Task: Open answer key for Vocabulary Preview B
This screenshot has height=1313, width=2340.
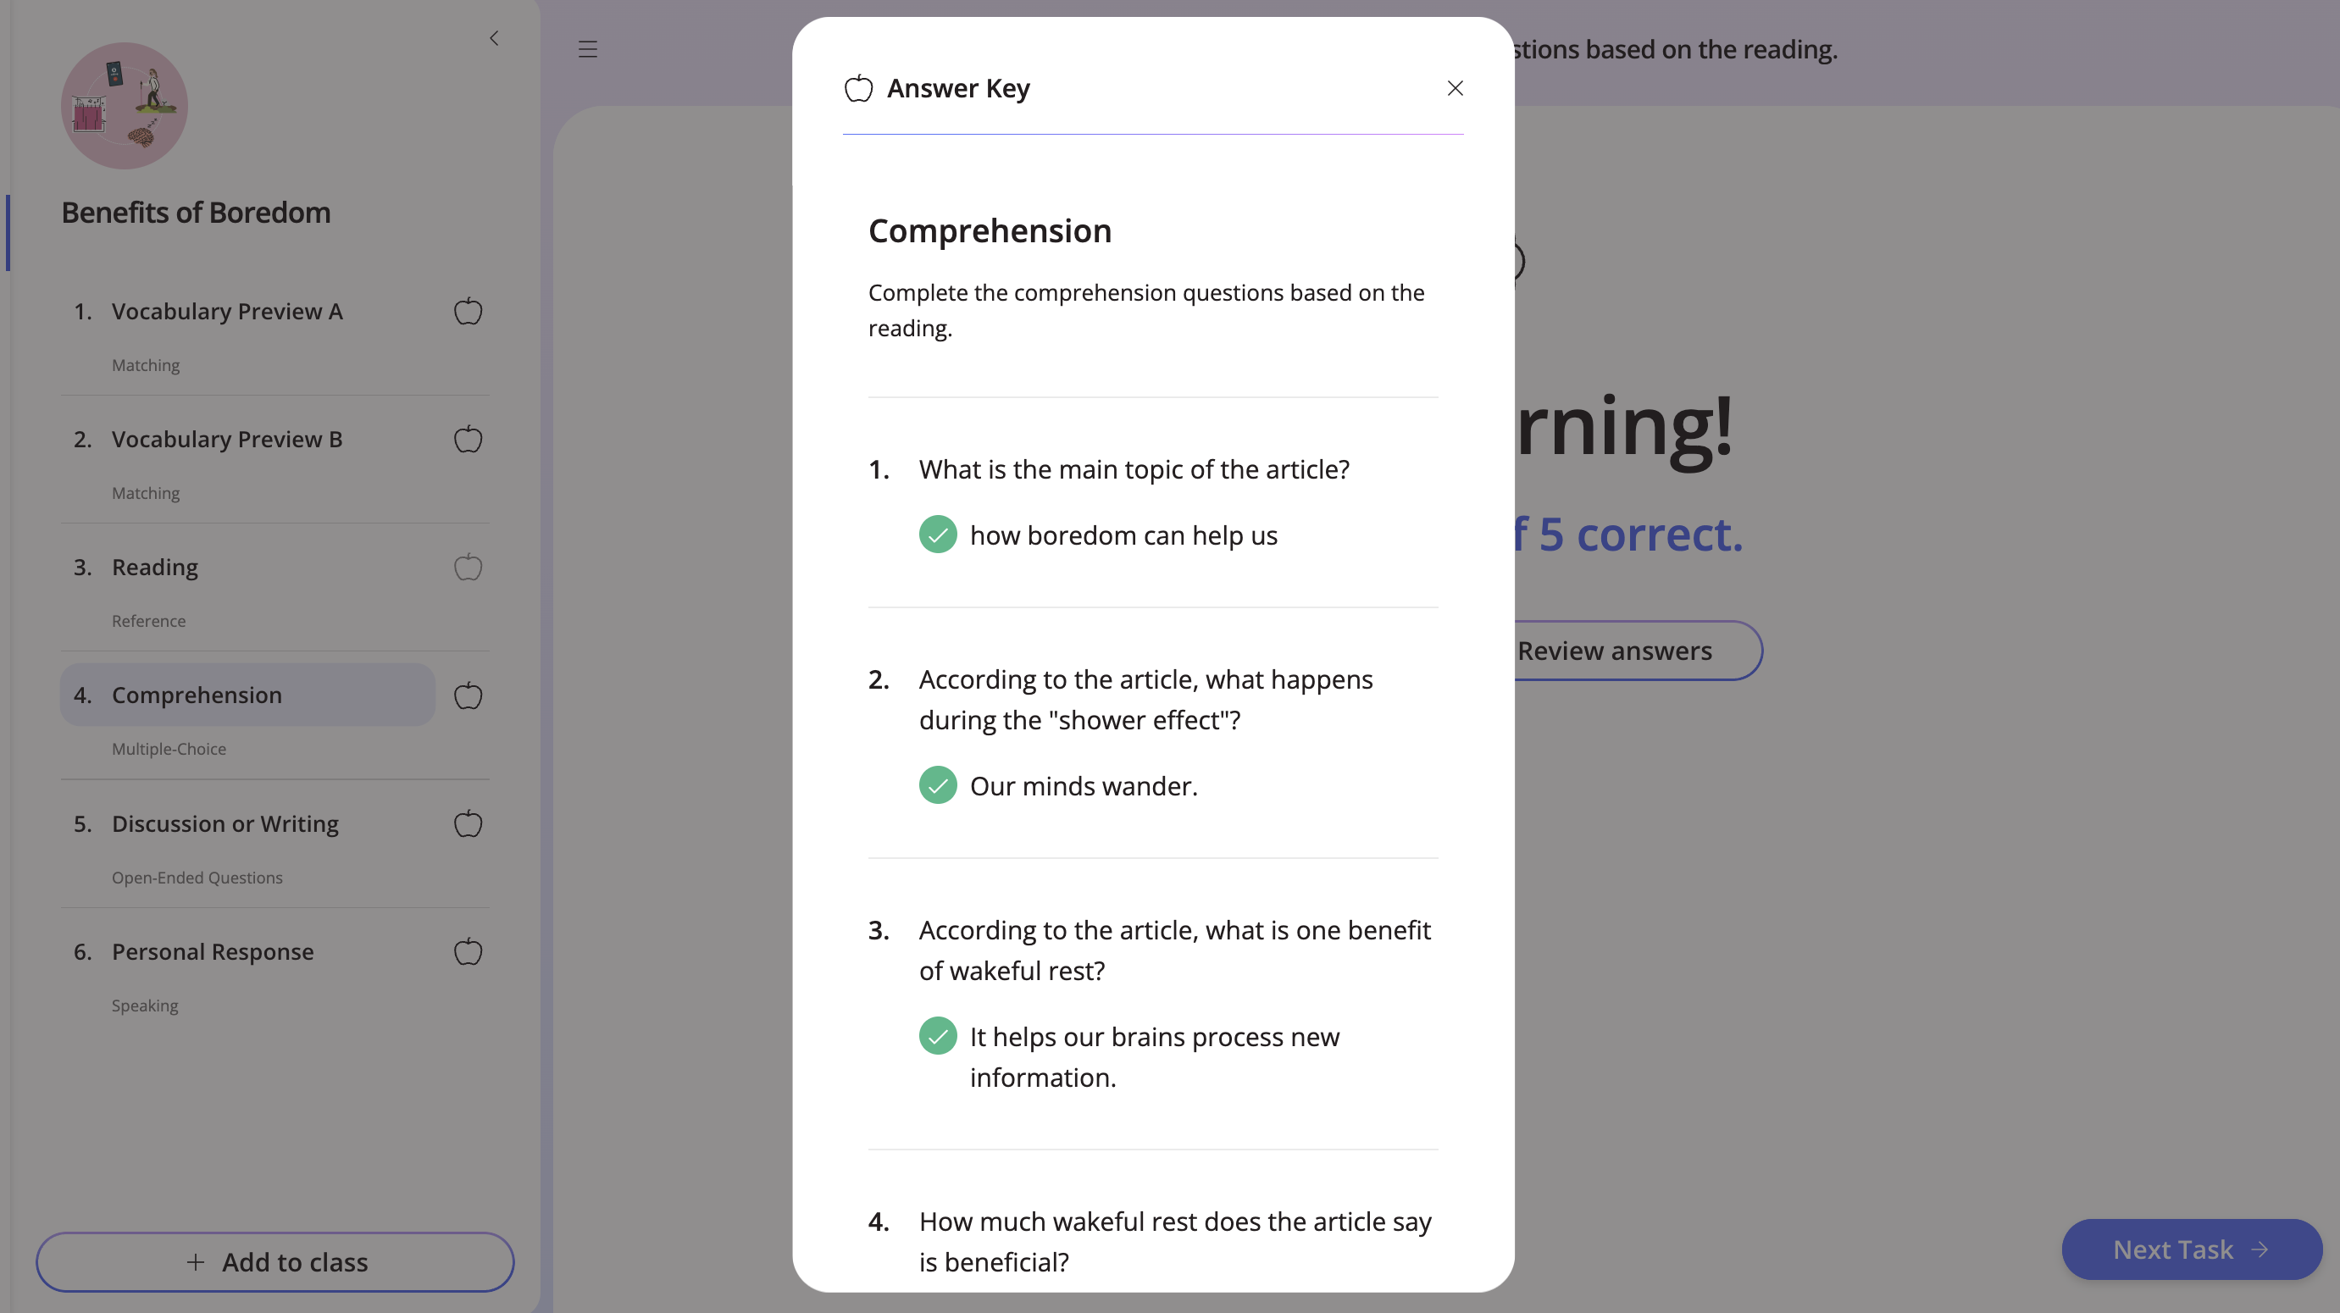Action: pos(468,440)
